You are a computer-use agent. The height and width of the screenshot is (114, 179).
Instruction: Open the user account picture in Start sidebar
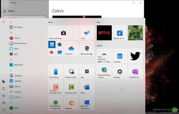(x=4, y=82)
